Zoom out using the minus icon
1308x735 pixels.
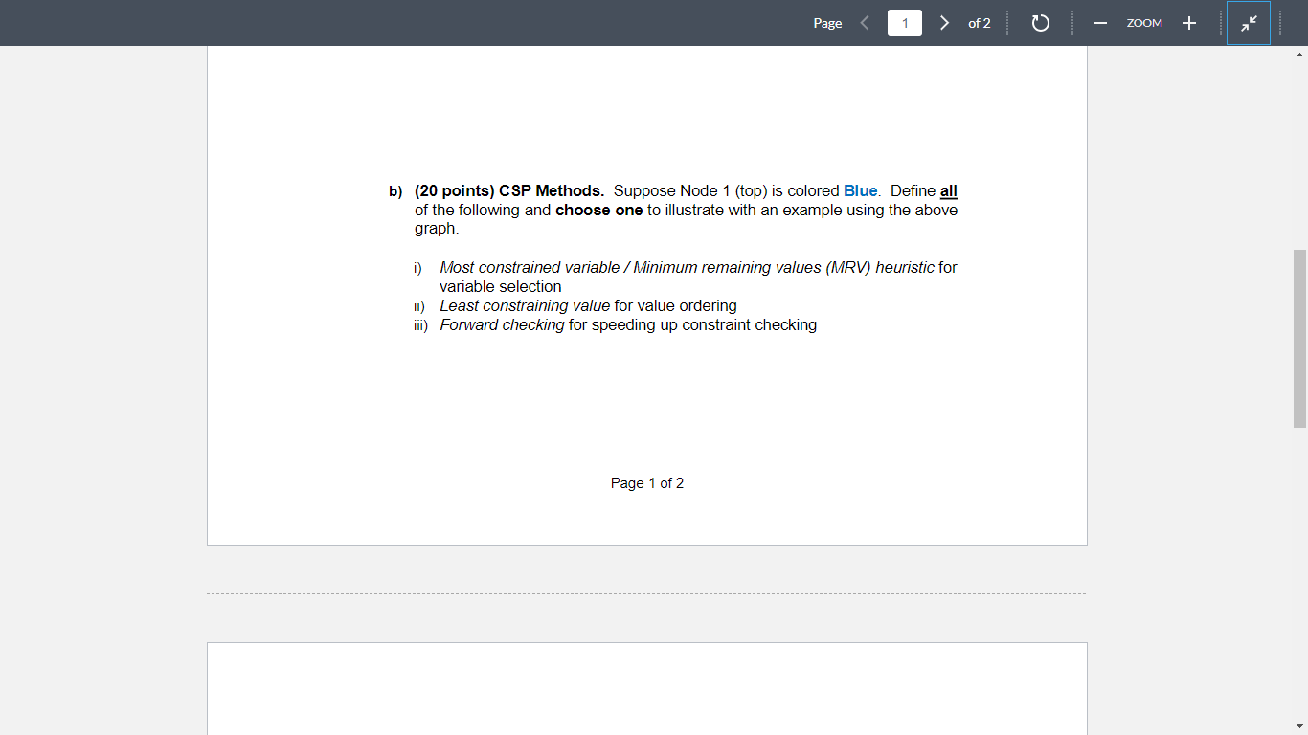[1099, 23]
